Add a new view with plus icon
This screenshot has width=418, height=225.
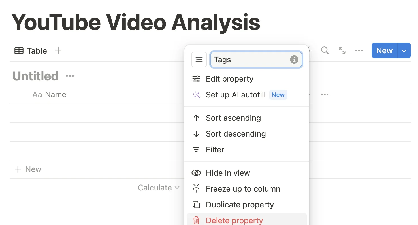tap(58, 50)
